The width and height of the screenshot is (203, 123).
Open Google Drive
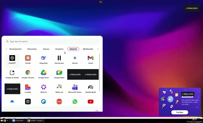(x=43, y=74)
